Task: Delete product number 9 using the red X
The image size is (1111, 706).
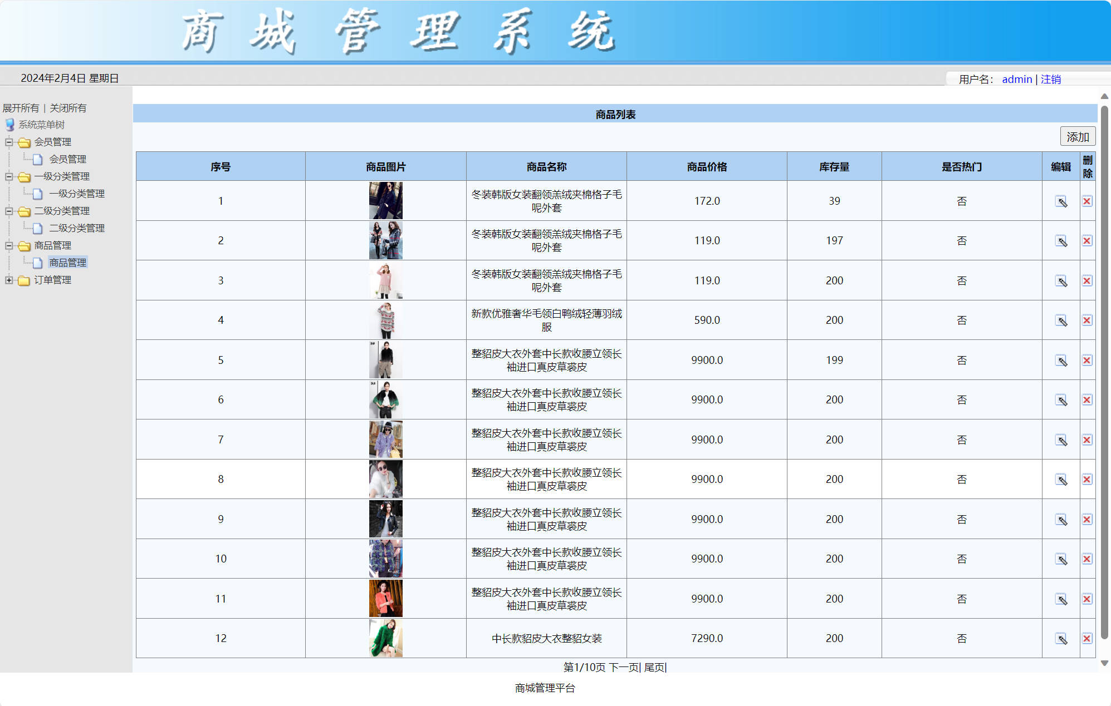Action: [x=1087, y=520]
